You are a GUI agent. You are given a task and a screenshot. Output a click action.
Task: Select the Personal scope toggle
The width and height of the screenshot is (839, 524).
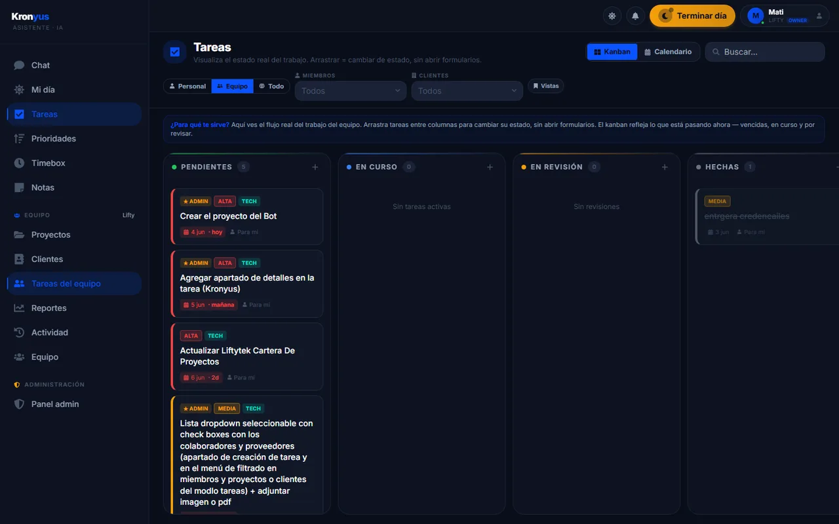point(187,86)
